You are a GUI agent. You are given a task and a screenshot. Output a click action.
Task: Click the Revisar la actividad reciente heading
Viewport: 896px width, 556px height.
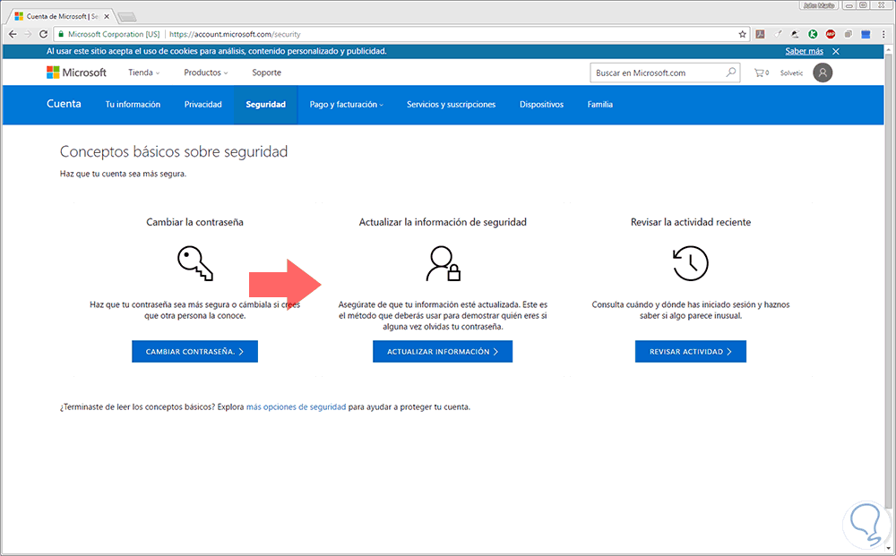(691, 222)
